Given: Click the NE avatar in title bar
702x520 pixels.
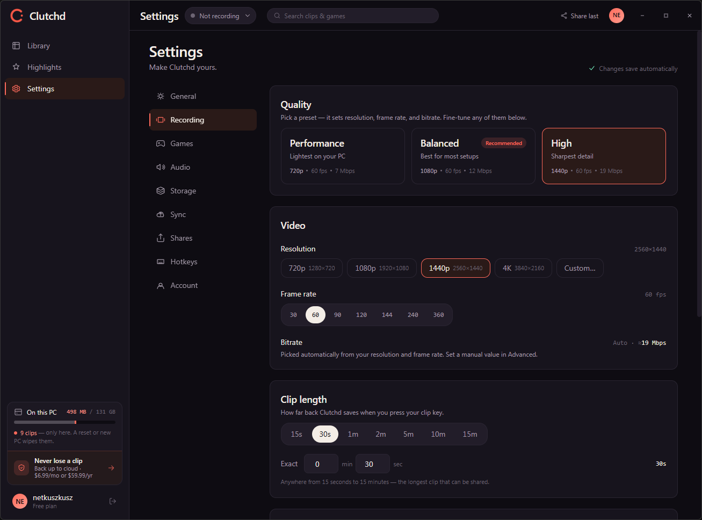Looking at the screenshot, I should 617,16.
